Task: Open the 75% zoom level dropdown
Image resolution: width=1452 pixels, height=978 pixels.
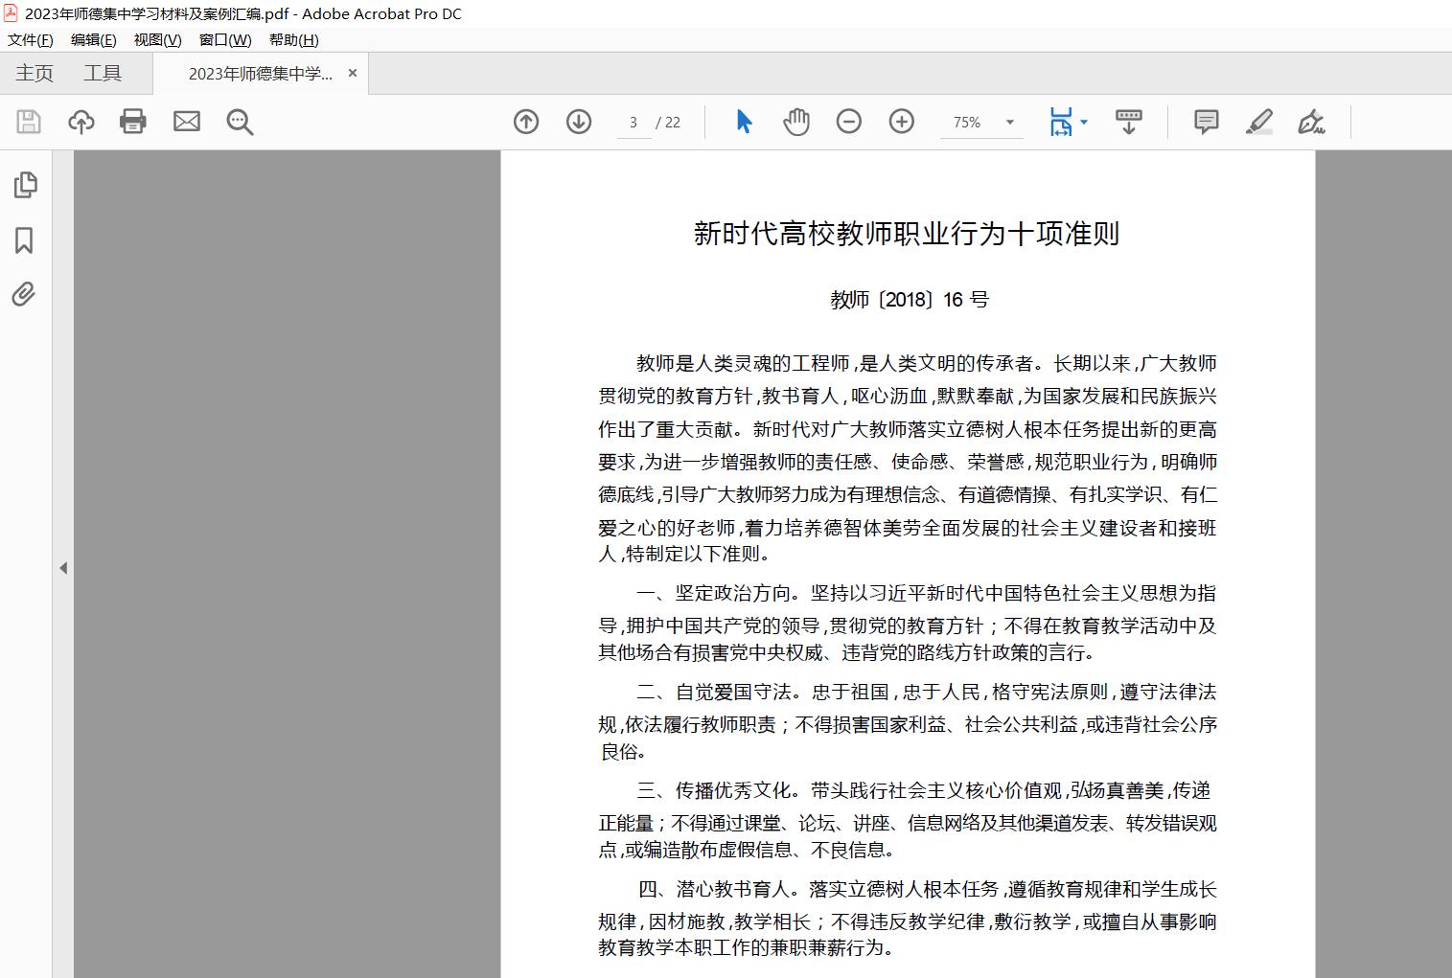Action: (x=1009, y=123)
